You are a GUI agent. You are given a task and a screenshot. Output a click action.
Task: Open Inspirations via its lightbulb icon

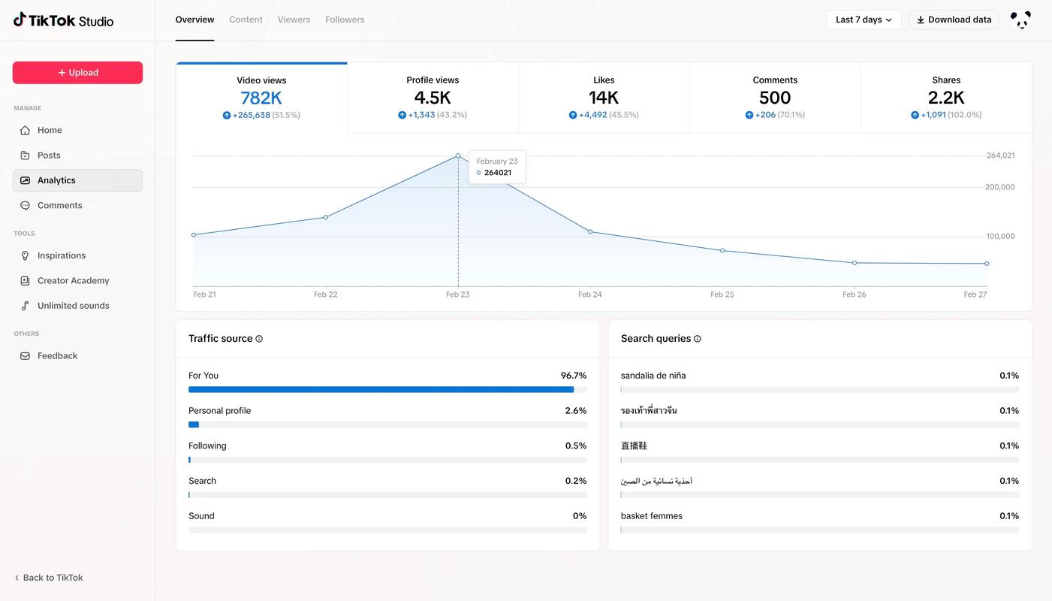click(25, 255)
